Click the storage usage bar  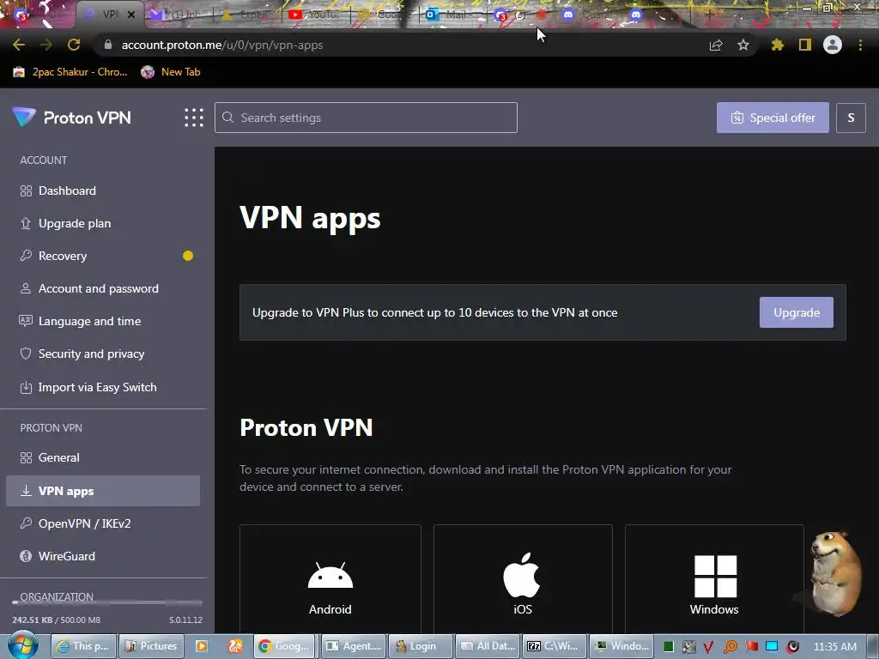[x=107, y=602]
